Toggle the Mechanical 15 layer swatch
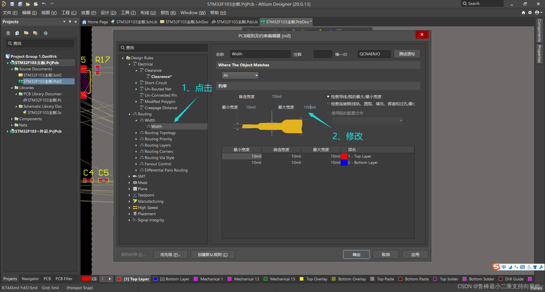The width and height of the screenshot is (545, 292). [265, 279]
